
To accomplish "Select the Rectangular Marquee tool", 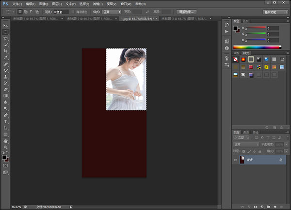I will [6, 32].
